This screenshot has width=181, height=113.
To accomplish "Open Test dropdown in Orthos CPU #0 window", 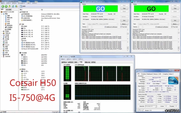I will pyautogui.click(x=153, y=24).
